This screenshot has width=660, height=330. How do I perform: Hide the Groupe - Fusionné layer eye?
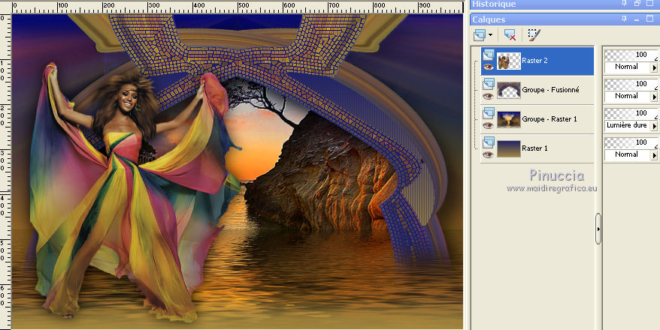[x=489, y=96]
